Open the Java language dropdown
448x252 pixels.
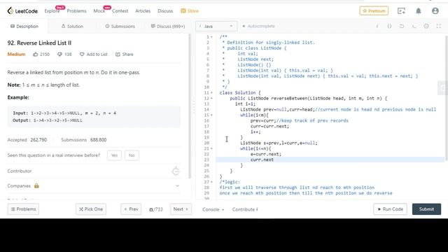tap(216, 27)
